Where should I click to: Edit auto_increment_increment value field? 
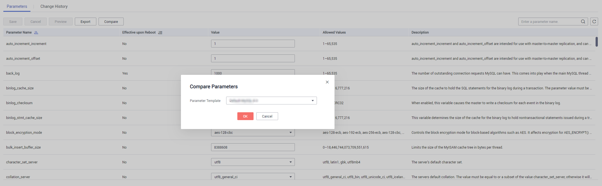[x=253, y=44]
